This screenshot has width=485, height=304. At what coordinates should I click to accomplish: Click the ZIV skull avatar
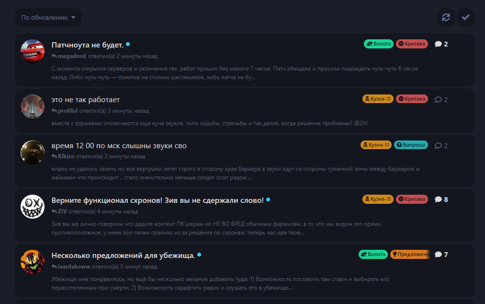[33, 207]
